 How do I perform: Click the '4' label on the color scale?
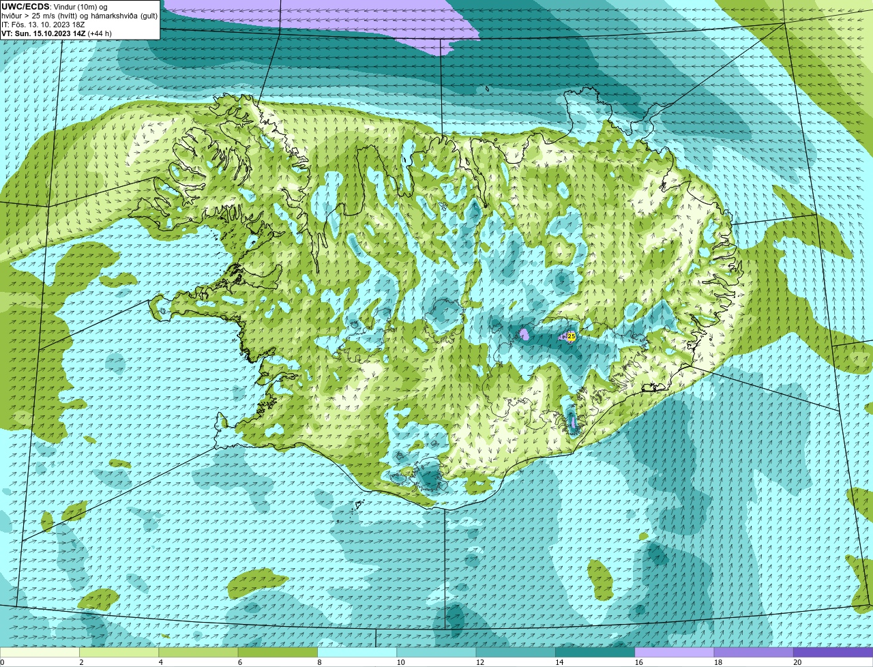161,662
